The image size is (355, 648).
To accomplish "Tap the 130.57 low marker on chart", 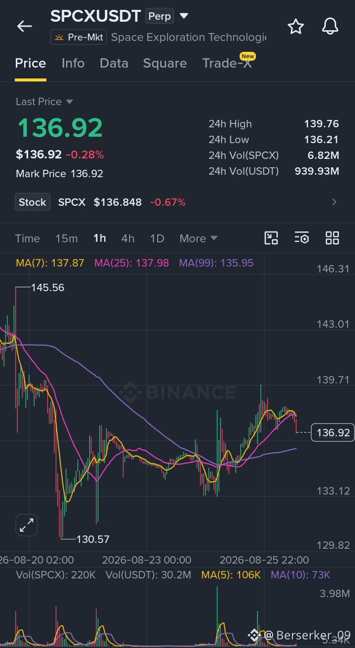I will click(x=93, y=539).
